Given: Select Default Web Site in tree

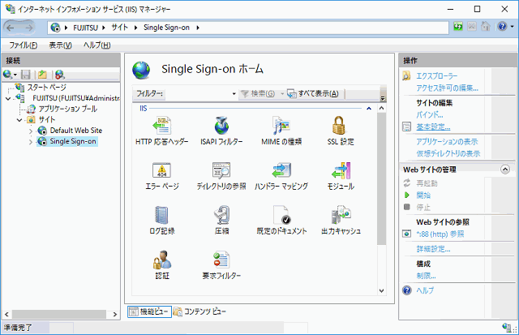Looking at the screenshot, I should tap(76, 131).
